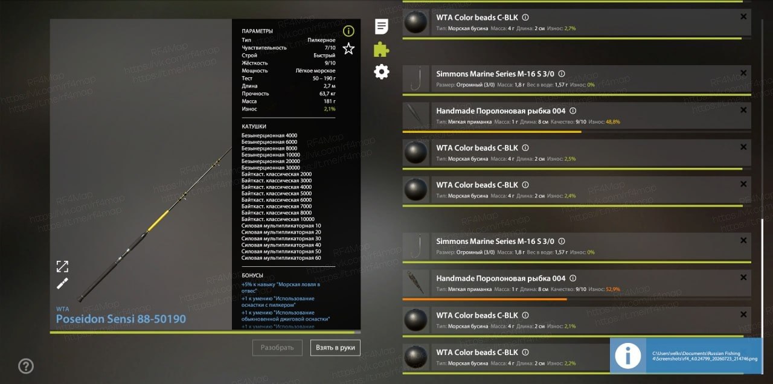
Task: Click the screenshot saved notification info icon
Action: [628, 356]
